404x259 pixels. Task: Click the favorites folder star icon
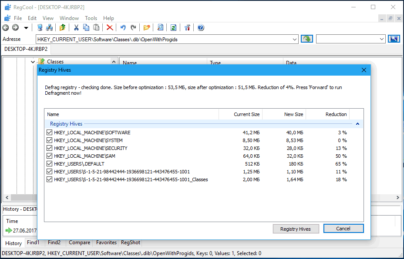click(147, 27)
